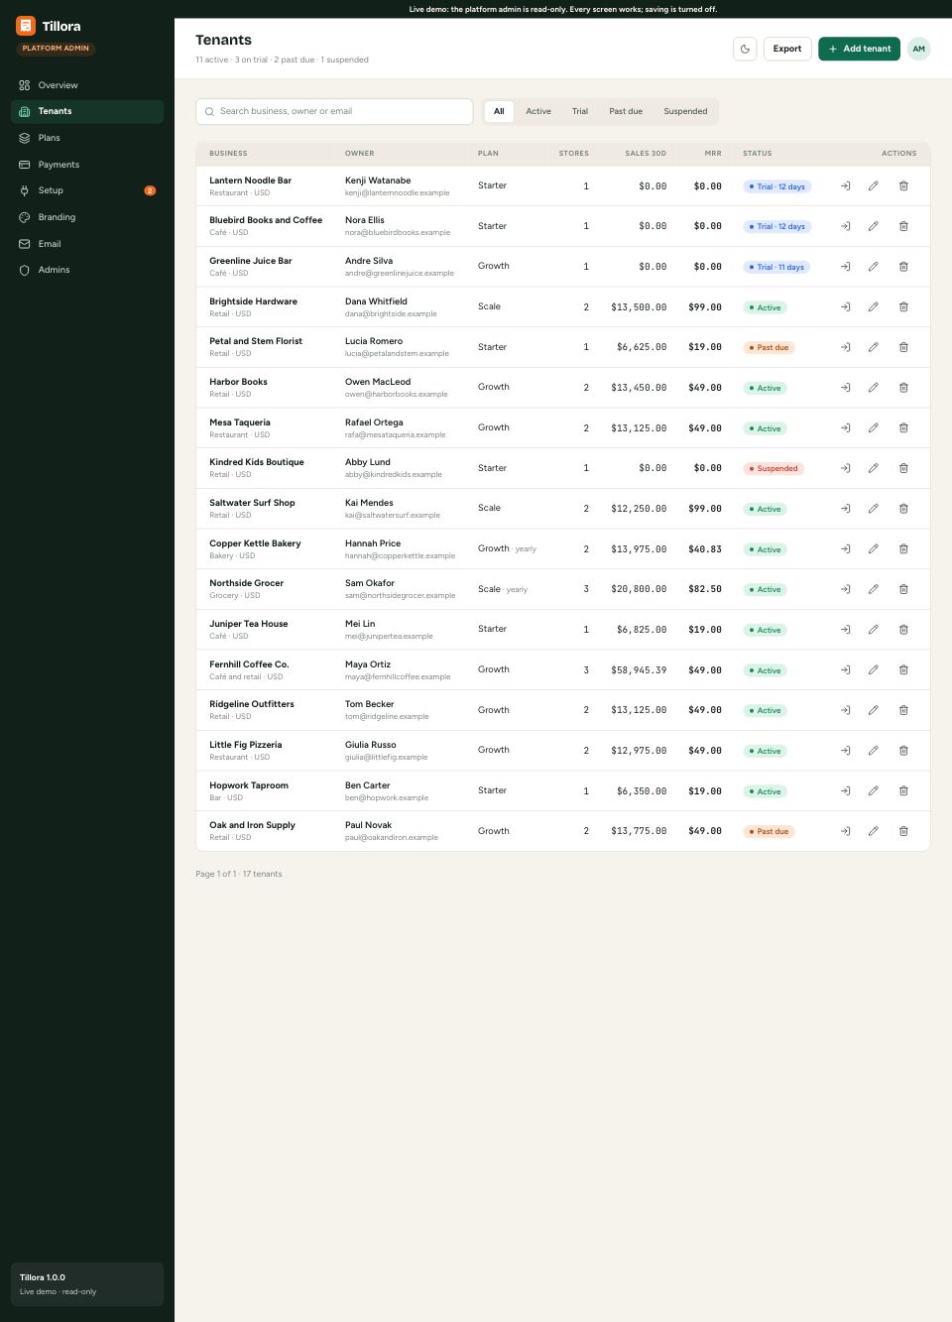Click the Status column header

click(x=758, y=154)
